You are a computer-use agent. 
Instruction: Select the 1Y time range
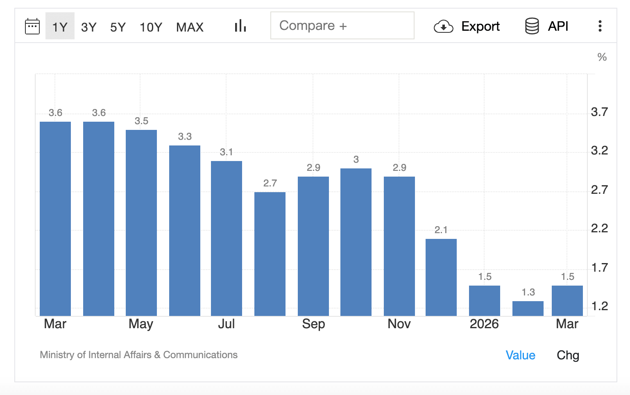point(60,26)
